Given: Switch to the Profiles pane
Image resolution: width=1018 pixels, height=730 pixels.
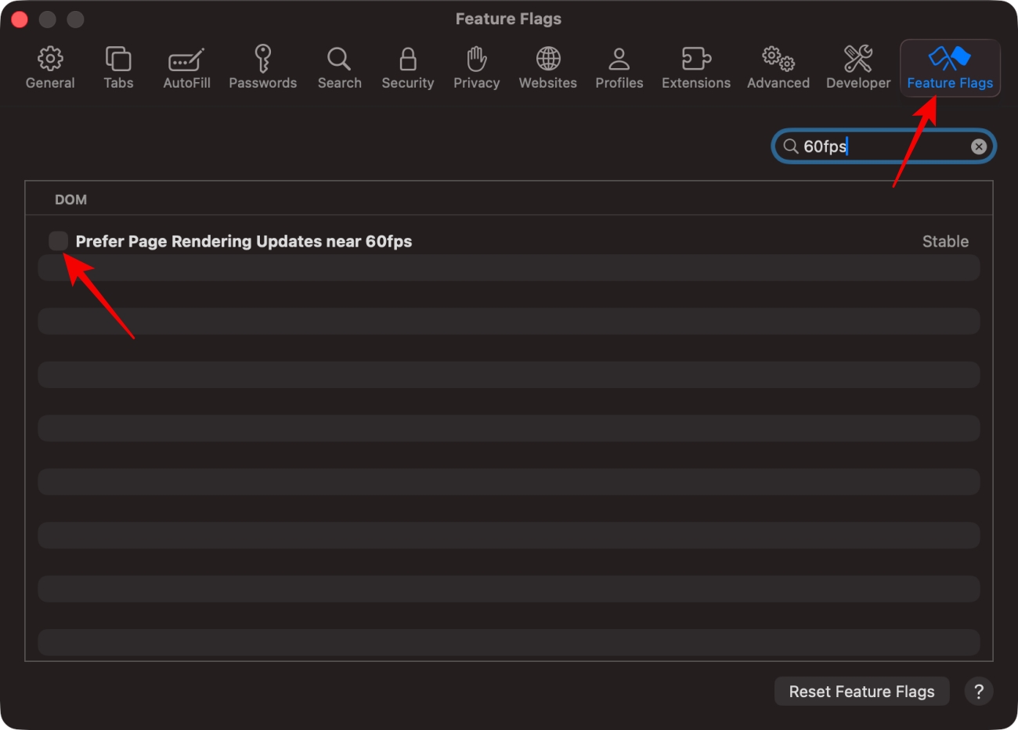Looking at the screenshot, I should tap(619, 68).
